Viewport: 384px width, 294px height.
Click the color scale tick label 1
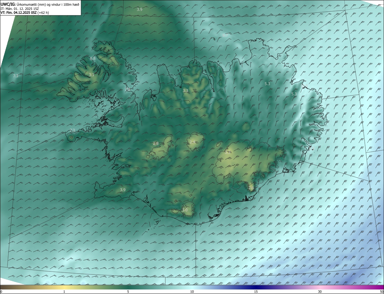click(64, 292)
